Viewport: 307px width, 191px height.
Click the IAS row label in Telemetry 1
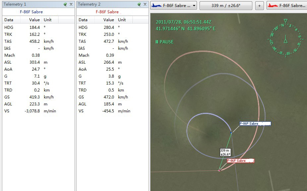pos(7,48)
